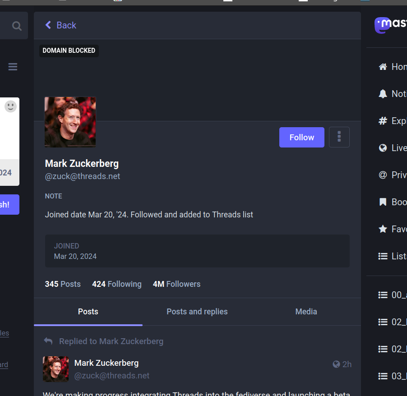Image resolution: width=407 pixels, height=396 pixels.
Task: Click the profile name Mark Zuckerberg heading
Action: (x=82, y=163)
